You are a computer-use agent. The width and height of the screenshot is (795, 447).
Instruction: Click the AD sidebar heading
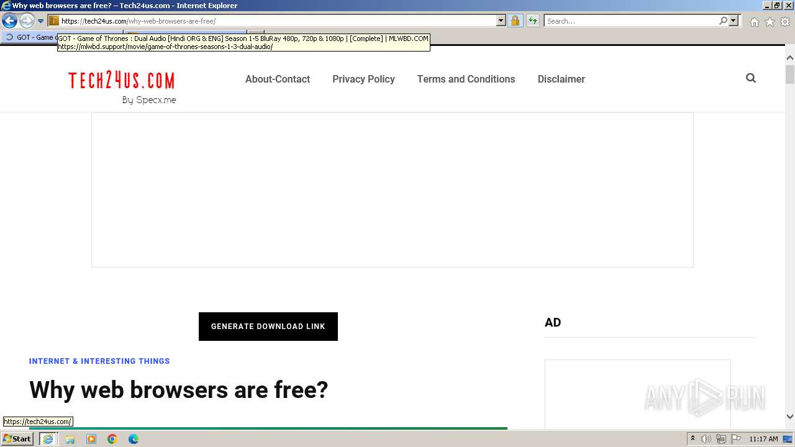click(x=553, y=322)
